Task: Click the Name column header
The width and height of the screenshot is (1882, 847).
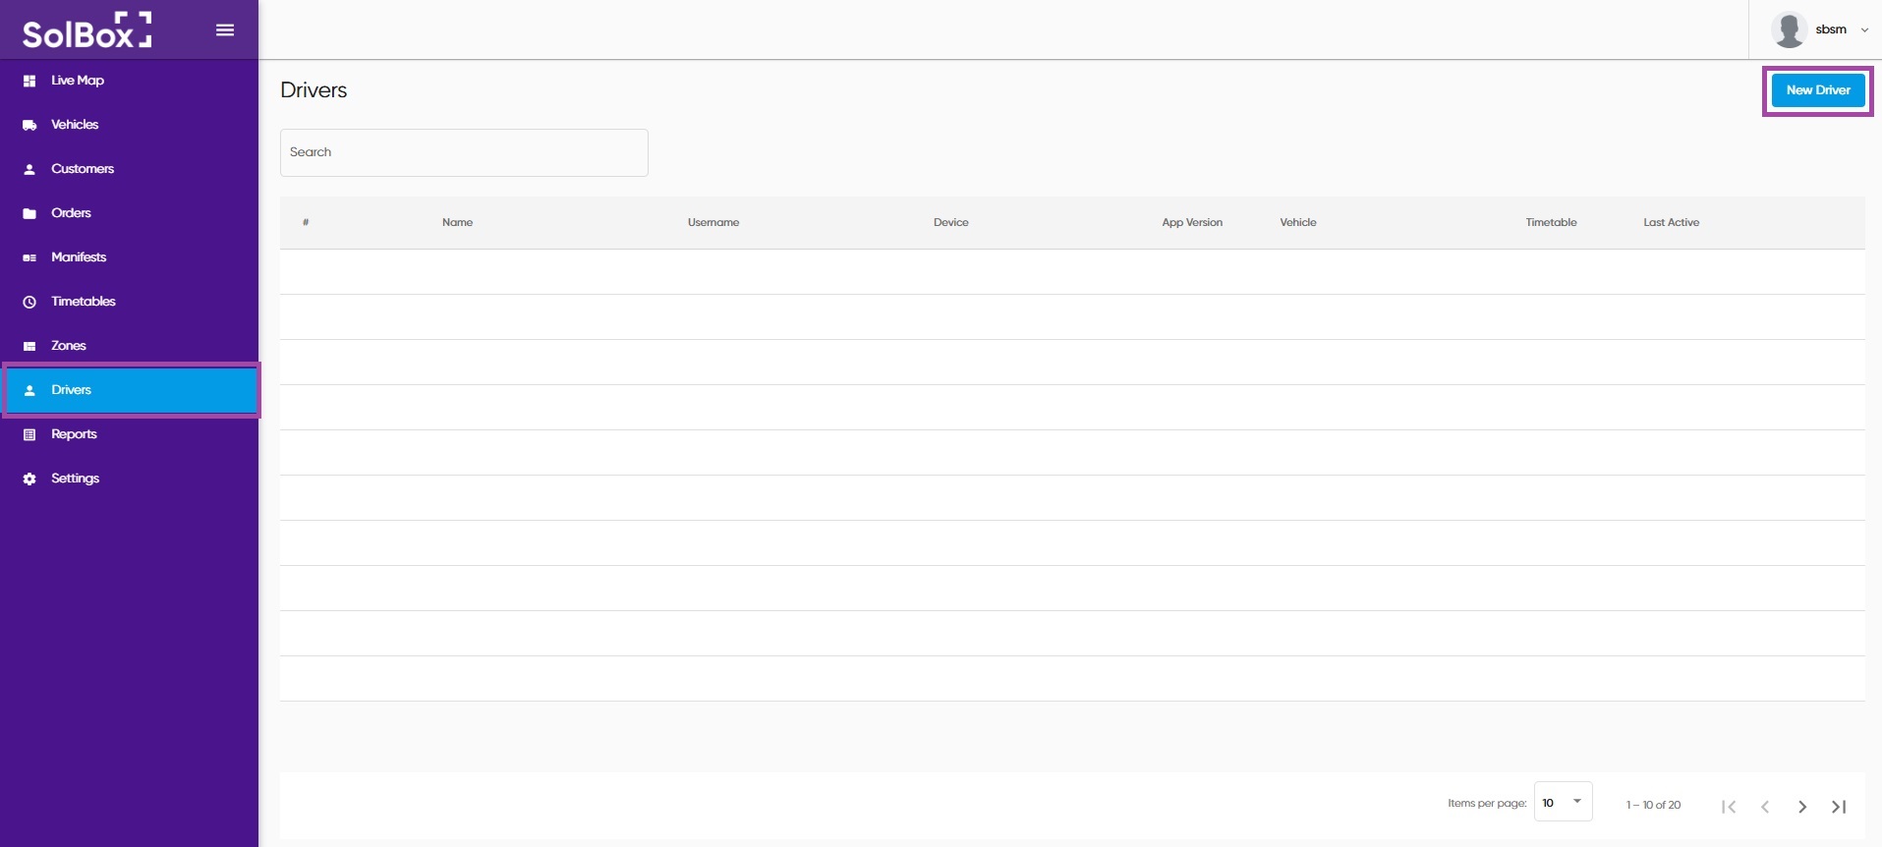Action: tap(457, 222)
